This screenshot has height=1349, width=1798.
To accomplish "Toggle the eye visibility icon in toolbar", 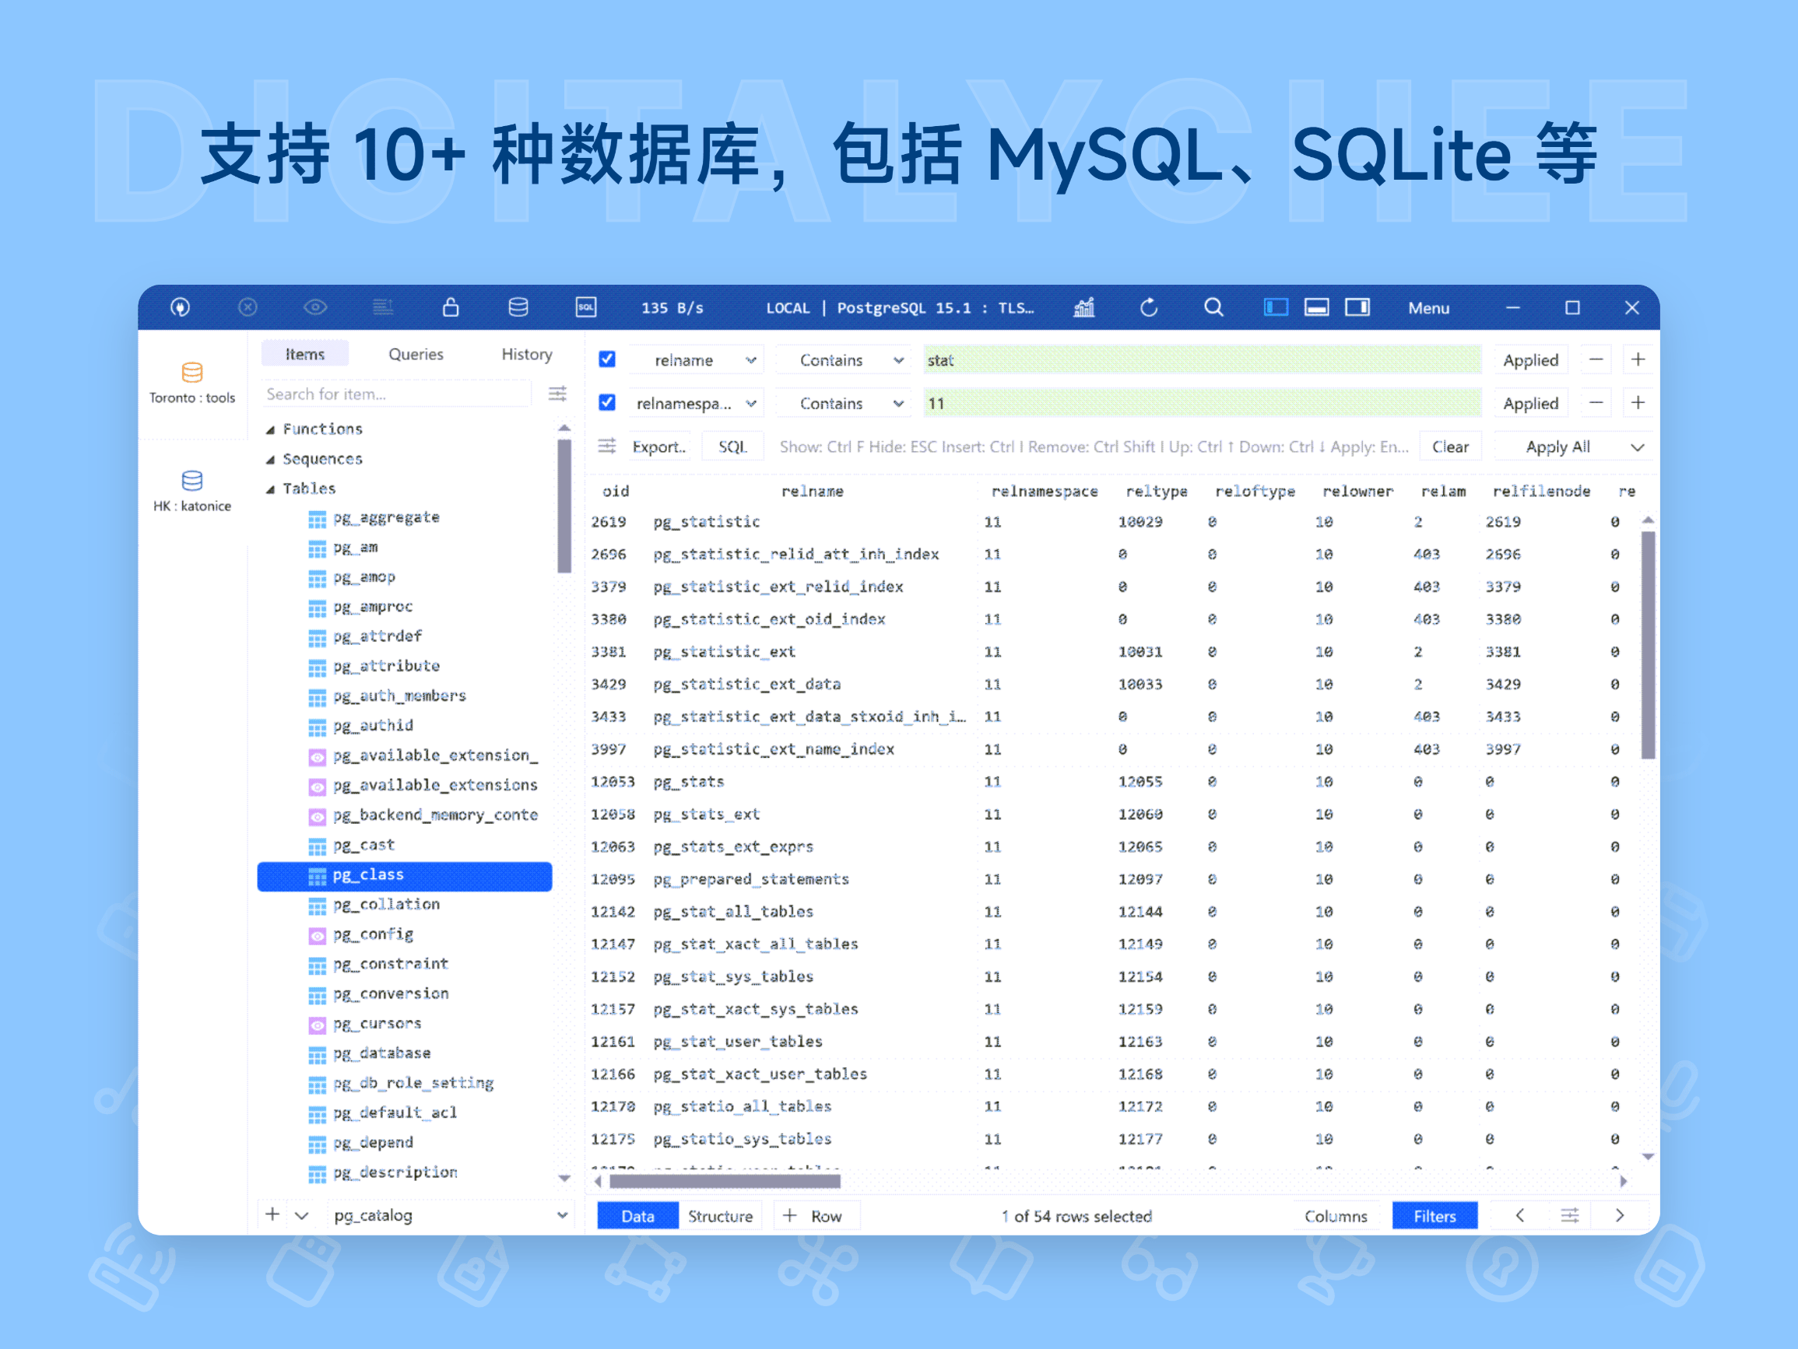I will pos(315,307).
